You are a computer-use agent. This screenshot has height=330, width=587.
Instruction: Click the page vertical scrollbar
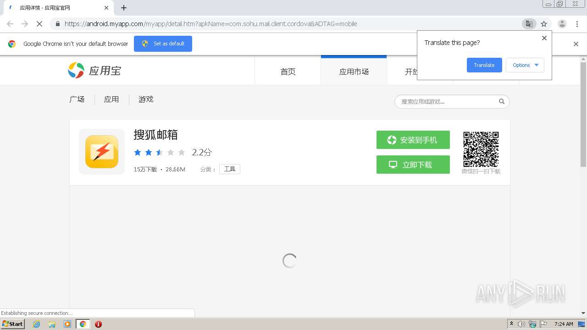(x=583, y=114)
